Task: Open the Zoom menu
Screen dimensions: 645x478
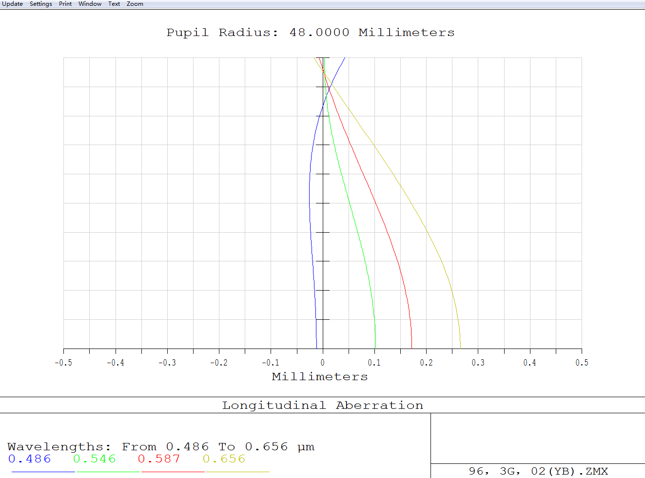Action: [135, 4]
